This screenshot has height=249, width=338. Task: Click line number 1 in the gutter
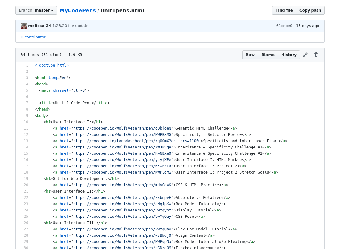click(28, 65)
